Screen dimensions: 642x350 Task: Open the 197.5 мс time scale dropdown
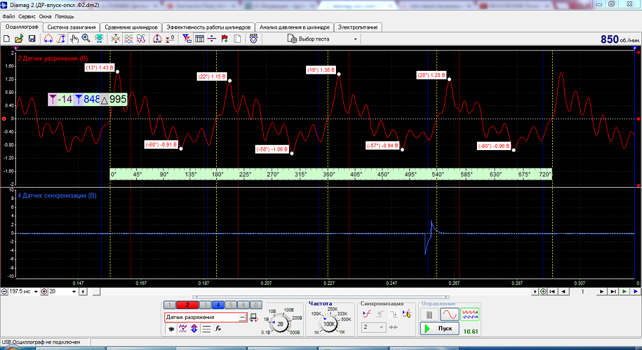point(36,291)
